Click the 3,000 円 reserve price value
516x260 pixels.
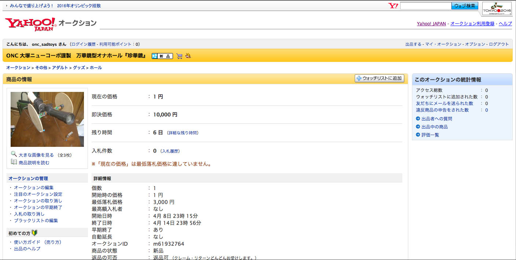(x=164, y=202)
